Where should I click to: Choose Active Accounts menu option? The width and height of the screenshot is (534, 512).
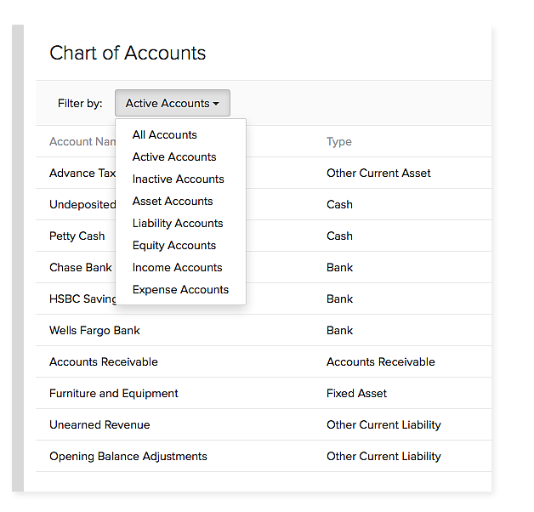174,156
